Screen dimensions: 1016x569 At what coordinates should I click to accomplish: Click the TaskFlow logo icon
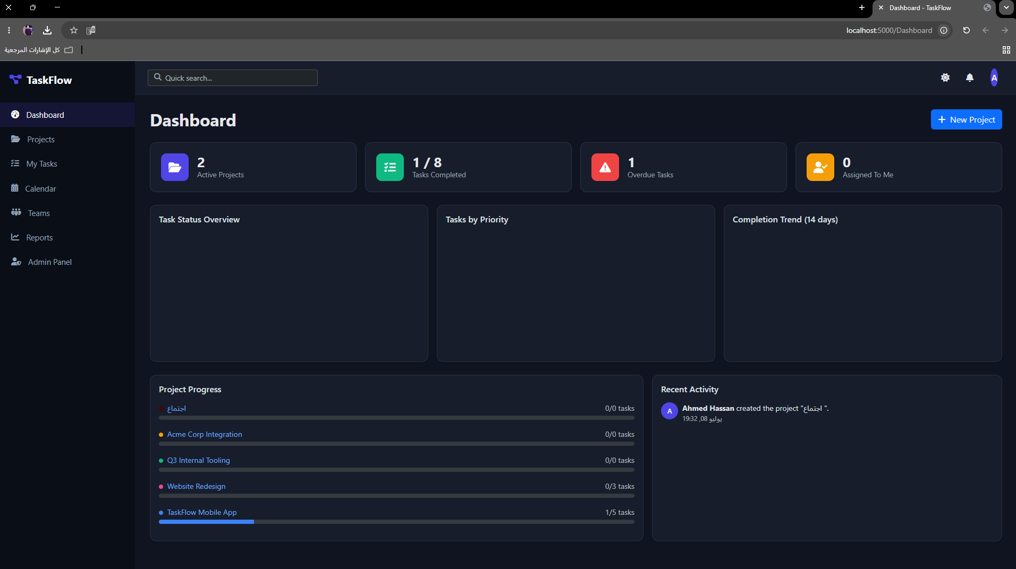click(15, 80)
